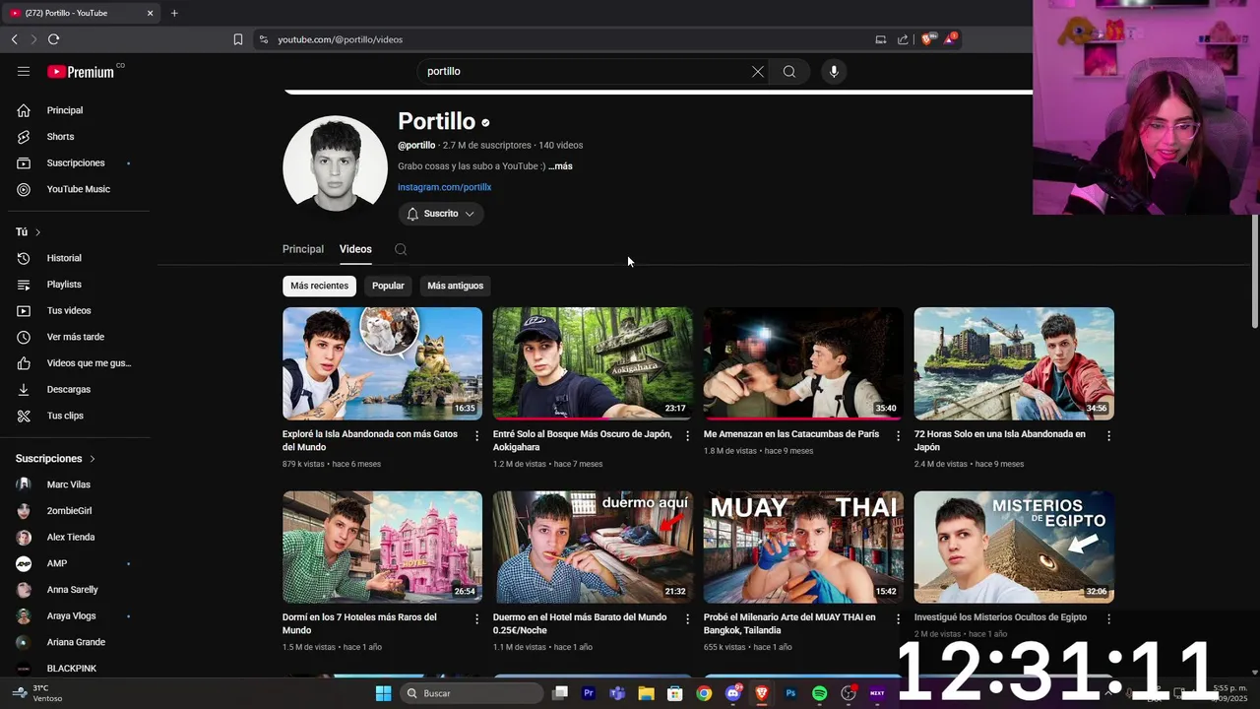Viewport: 1260px width, 709px height.
Task: Sort videos by Popular
Action: (x=388, y=286)
